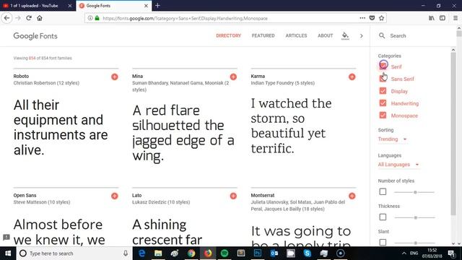Enable the Number of styles filter checkbox
The width and height of the screenshot is (462, 260).
pyautogui.click(x=383, y=192)
